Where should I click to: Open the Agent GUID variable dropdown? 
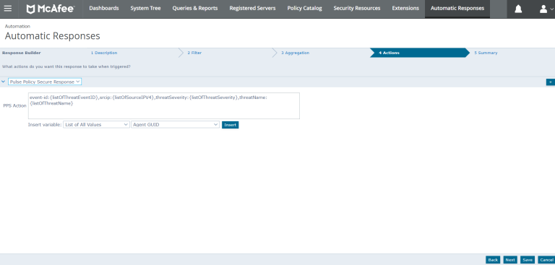point(175,124)
